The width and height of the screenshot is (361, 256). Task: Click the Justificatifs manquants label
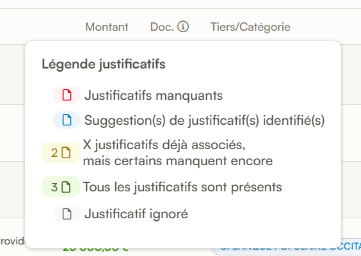tap(154, 95)
